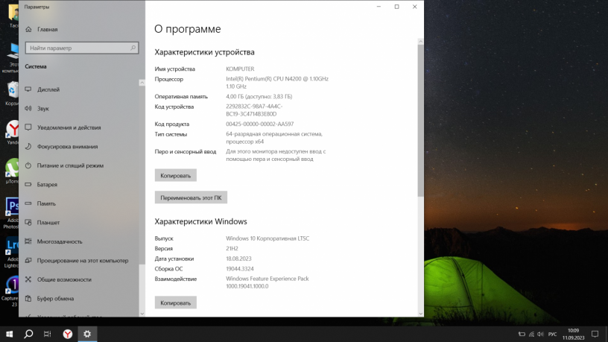The height and width of the screenshot is (342, 608).
Task: Open the Windows Start menu
Action: [9, 334]
